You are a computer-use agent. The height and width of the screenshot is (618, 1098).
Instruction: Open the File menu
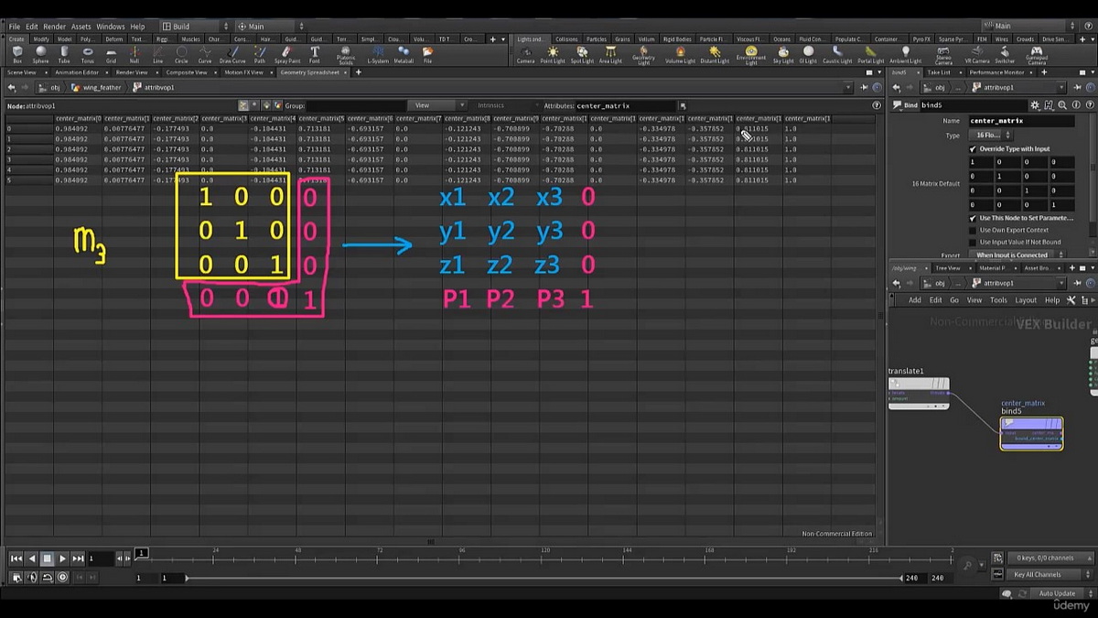(14, 27)
